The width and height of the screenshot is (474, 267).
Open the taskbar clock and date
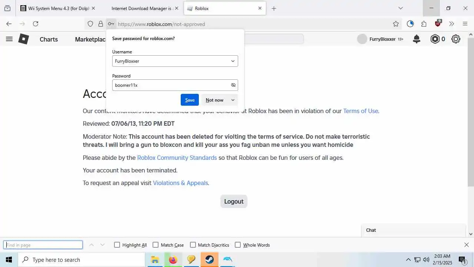tap(442, 260)
